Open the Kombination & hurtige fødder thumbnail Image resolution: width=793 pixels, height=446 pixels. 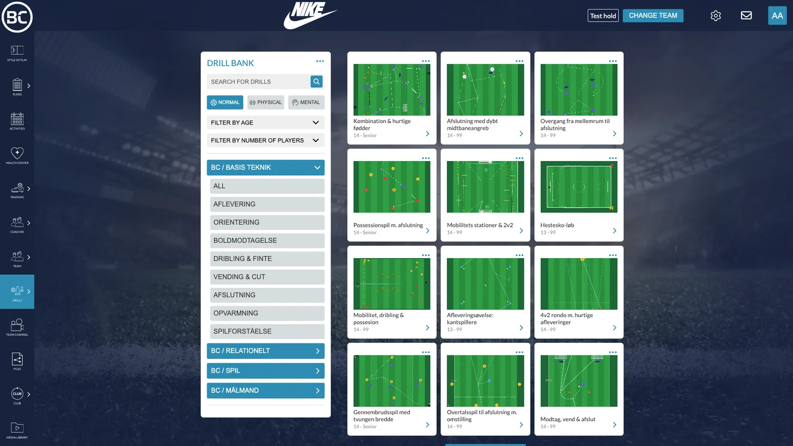click(x=392, y=90)
